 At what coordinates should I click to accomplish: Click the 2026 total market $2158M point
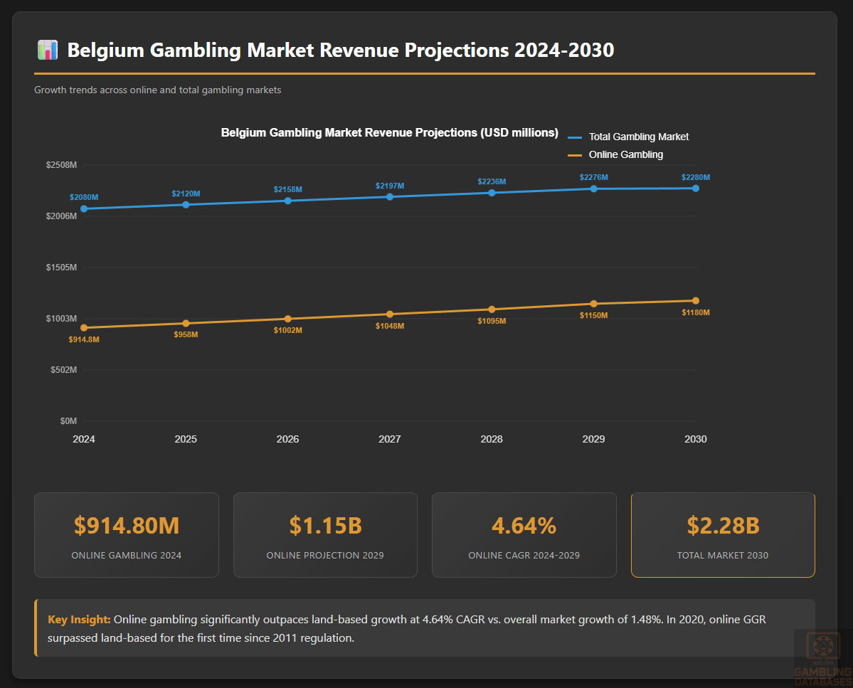[x=287, y=201]
